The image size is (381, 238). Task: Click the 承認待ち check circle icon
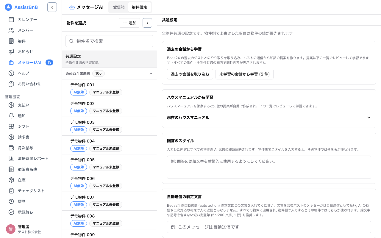[x=11, y=212]
